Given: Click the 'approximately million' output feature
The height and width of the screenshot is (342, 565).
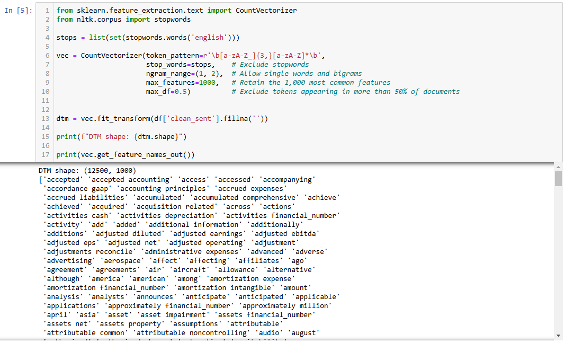Looking at the screenshot, I should pos(285,306).
